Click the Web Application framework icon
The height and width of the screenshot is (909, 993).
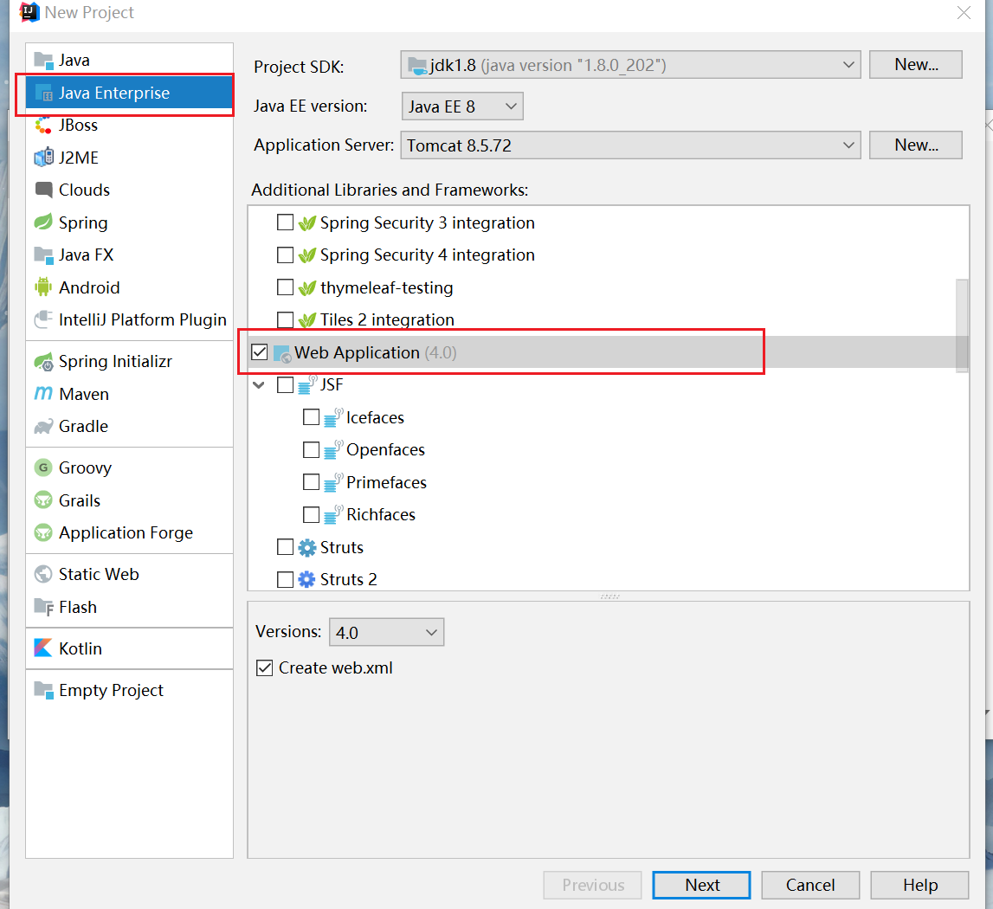[x=282, y=353]
